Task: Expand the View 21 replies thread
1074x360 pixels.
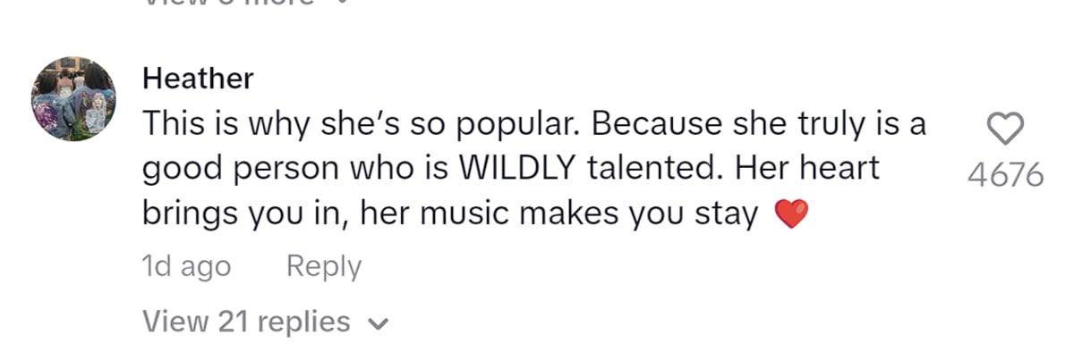Action: [x=246, y=321]
